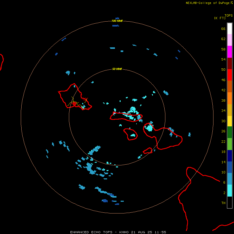Click the light pink 62 kft swatch
234x234 pixels.
coord(230,40)
